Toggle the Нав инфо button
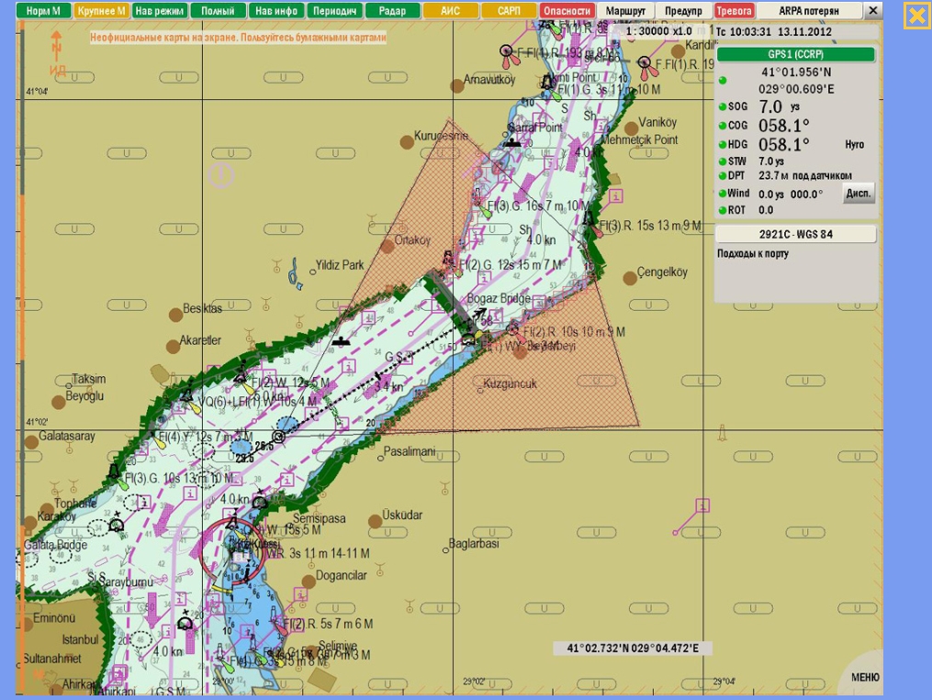This screenshot has height=700, width=932. click(276, 11)
